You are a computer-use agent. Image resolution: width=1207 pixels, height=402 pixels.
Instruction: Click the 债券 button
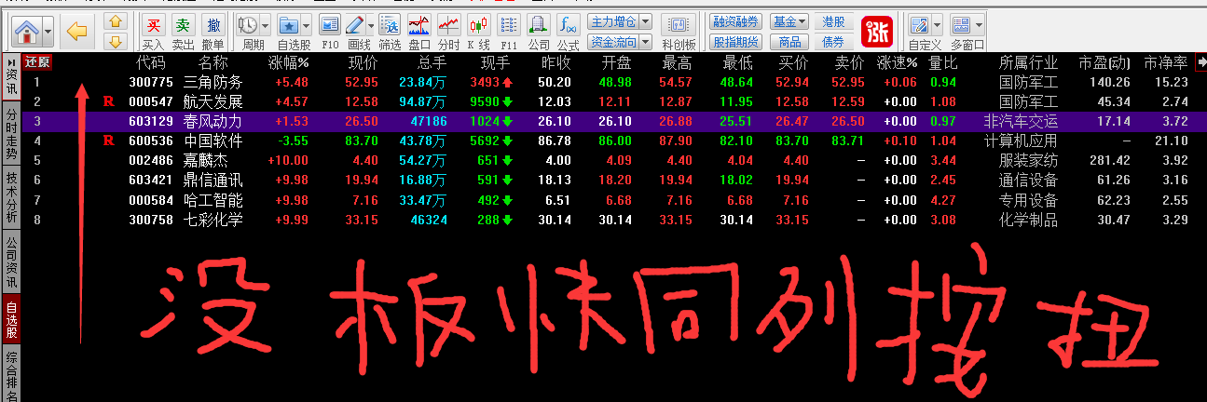tap(833, 42)
